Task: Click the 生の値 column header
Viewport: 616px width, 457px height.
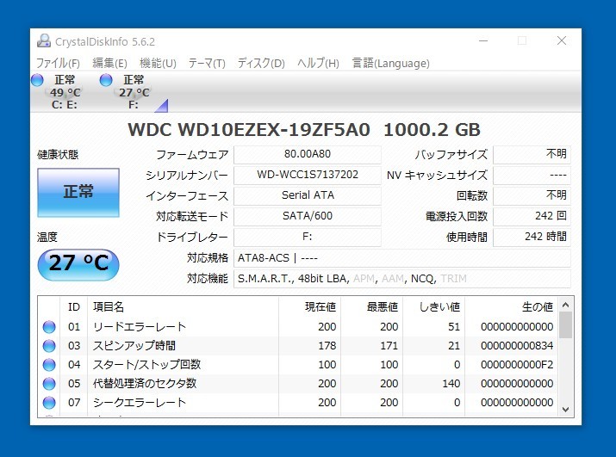Action: (x=511, y=307)
